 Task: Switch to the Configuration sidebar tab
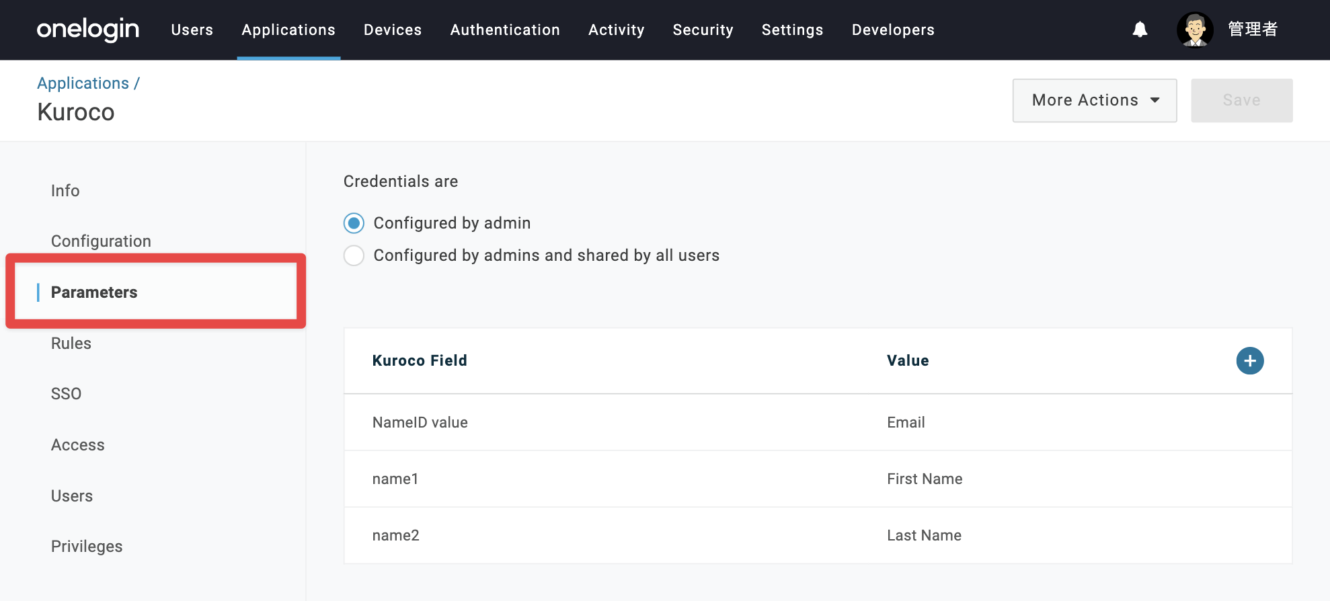101,241
